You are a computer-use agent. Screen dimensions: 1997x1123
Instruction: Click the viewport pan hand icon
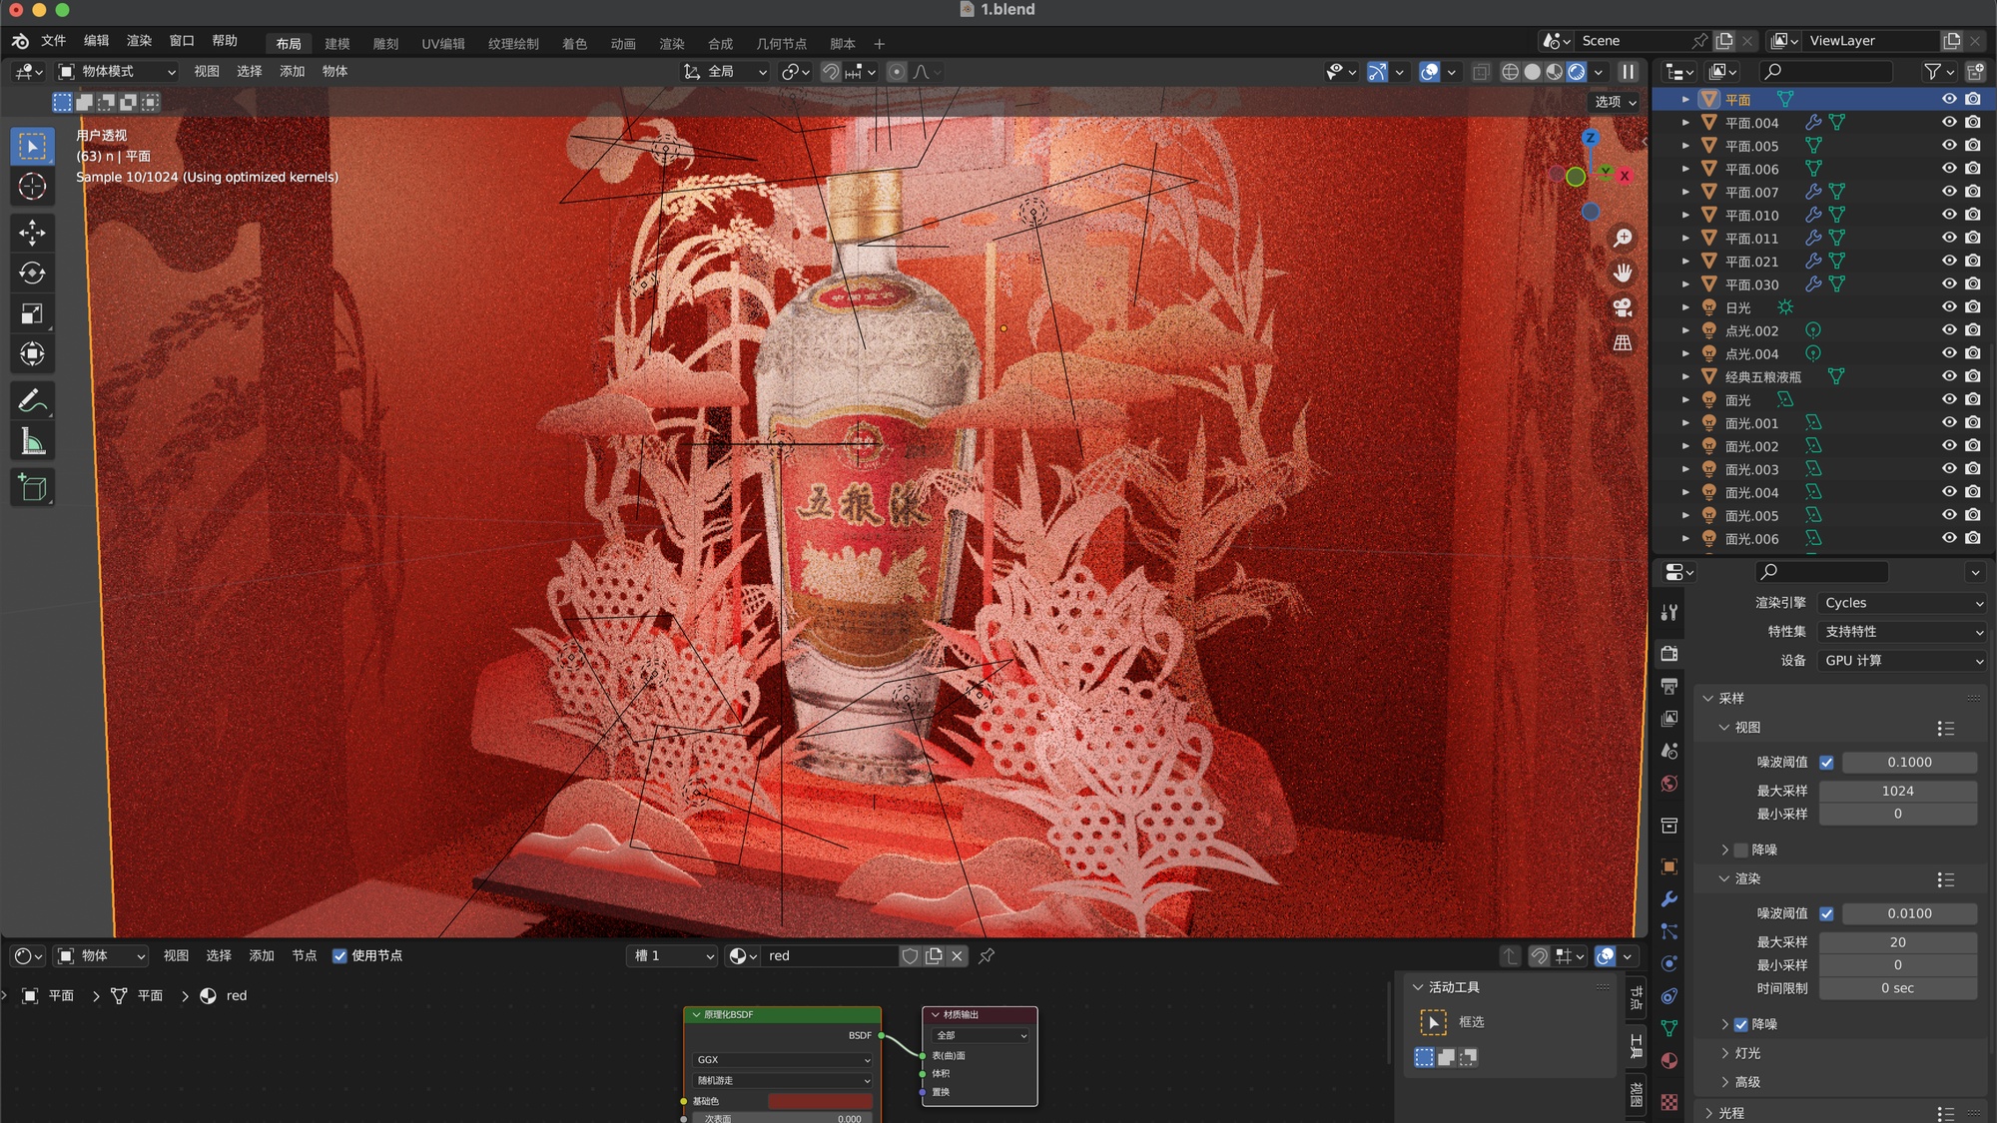tap(1623, 273)
